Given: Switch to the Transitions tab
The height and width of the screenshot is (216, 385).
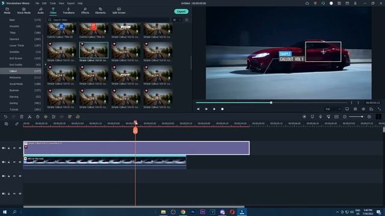Looking at the screenshot, I should click(x=69, y=11).
